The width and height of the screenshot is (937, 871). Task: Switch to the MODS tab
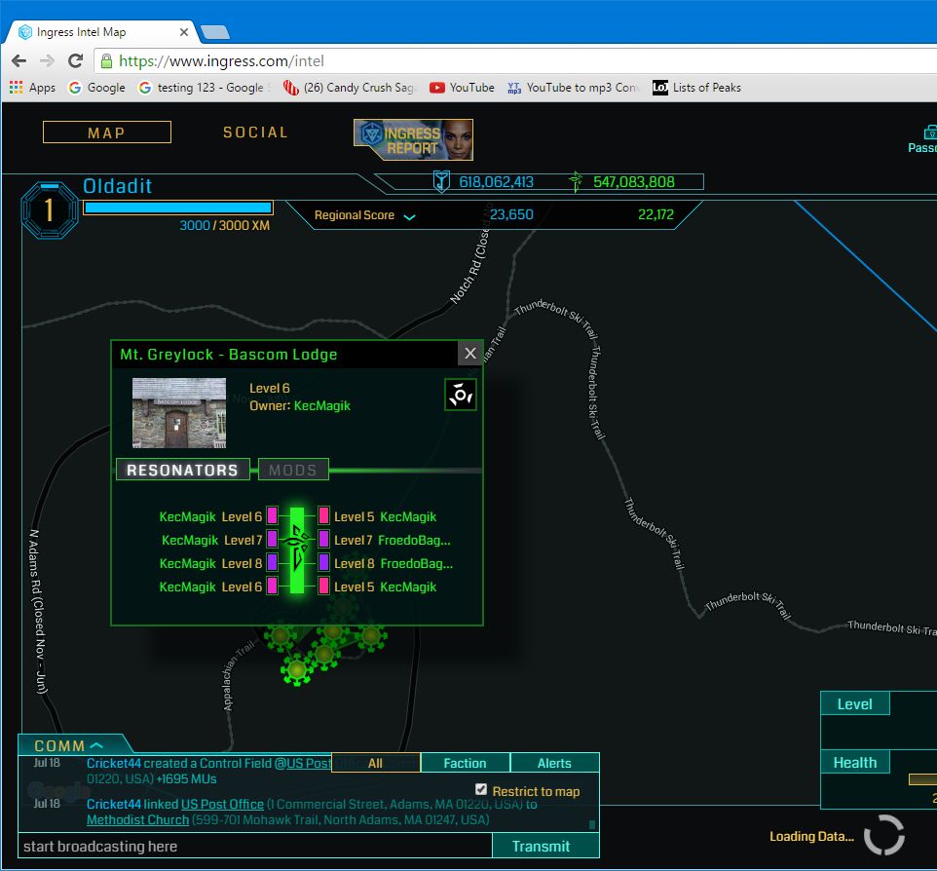coord(293,470)
